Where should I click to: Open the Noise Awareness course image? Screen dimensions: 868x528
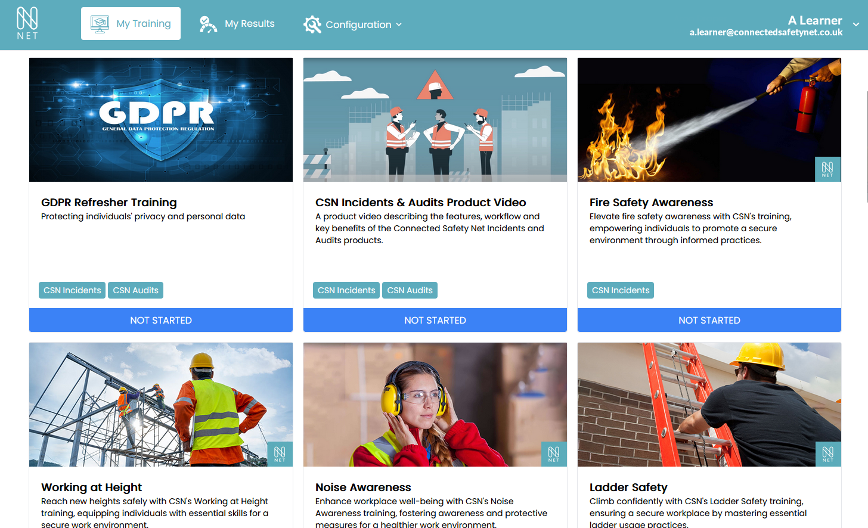point(435,405)
